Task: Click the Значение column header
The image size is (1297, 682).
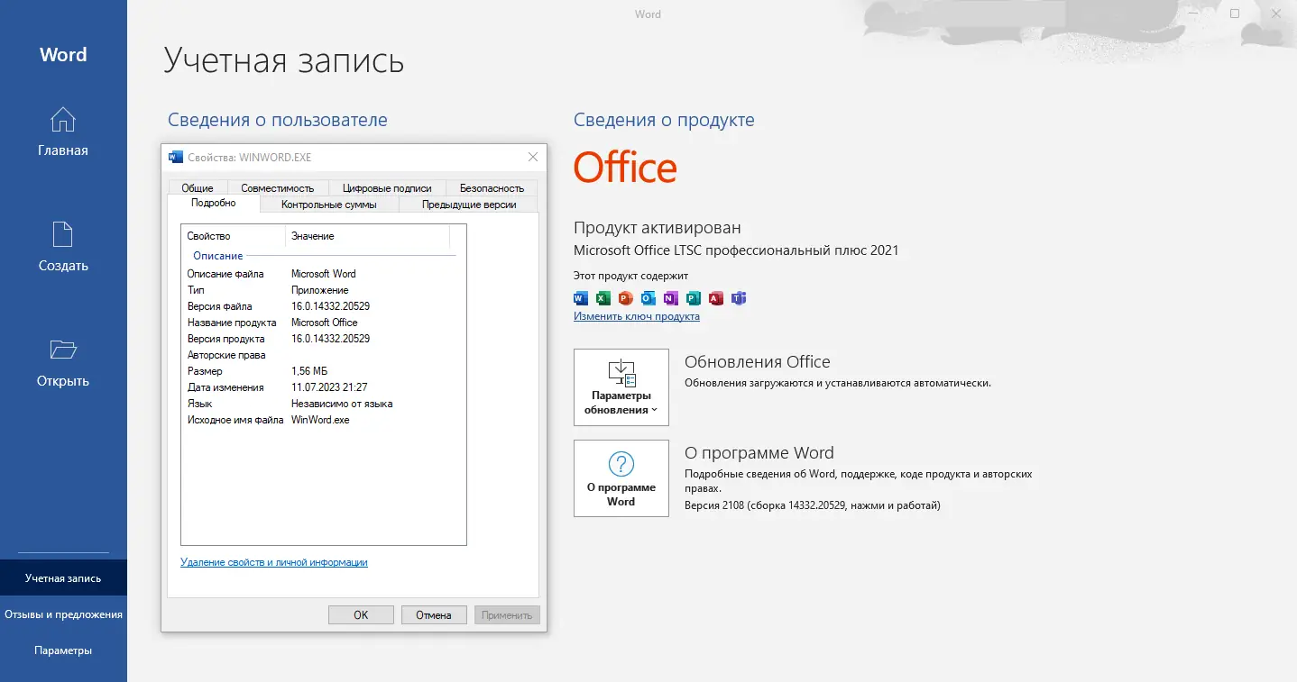Action: [x=367, y=236]
